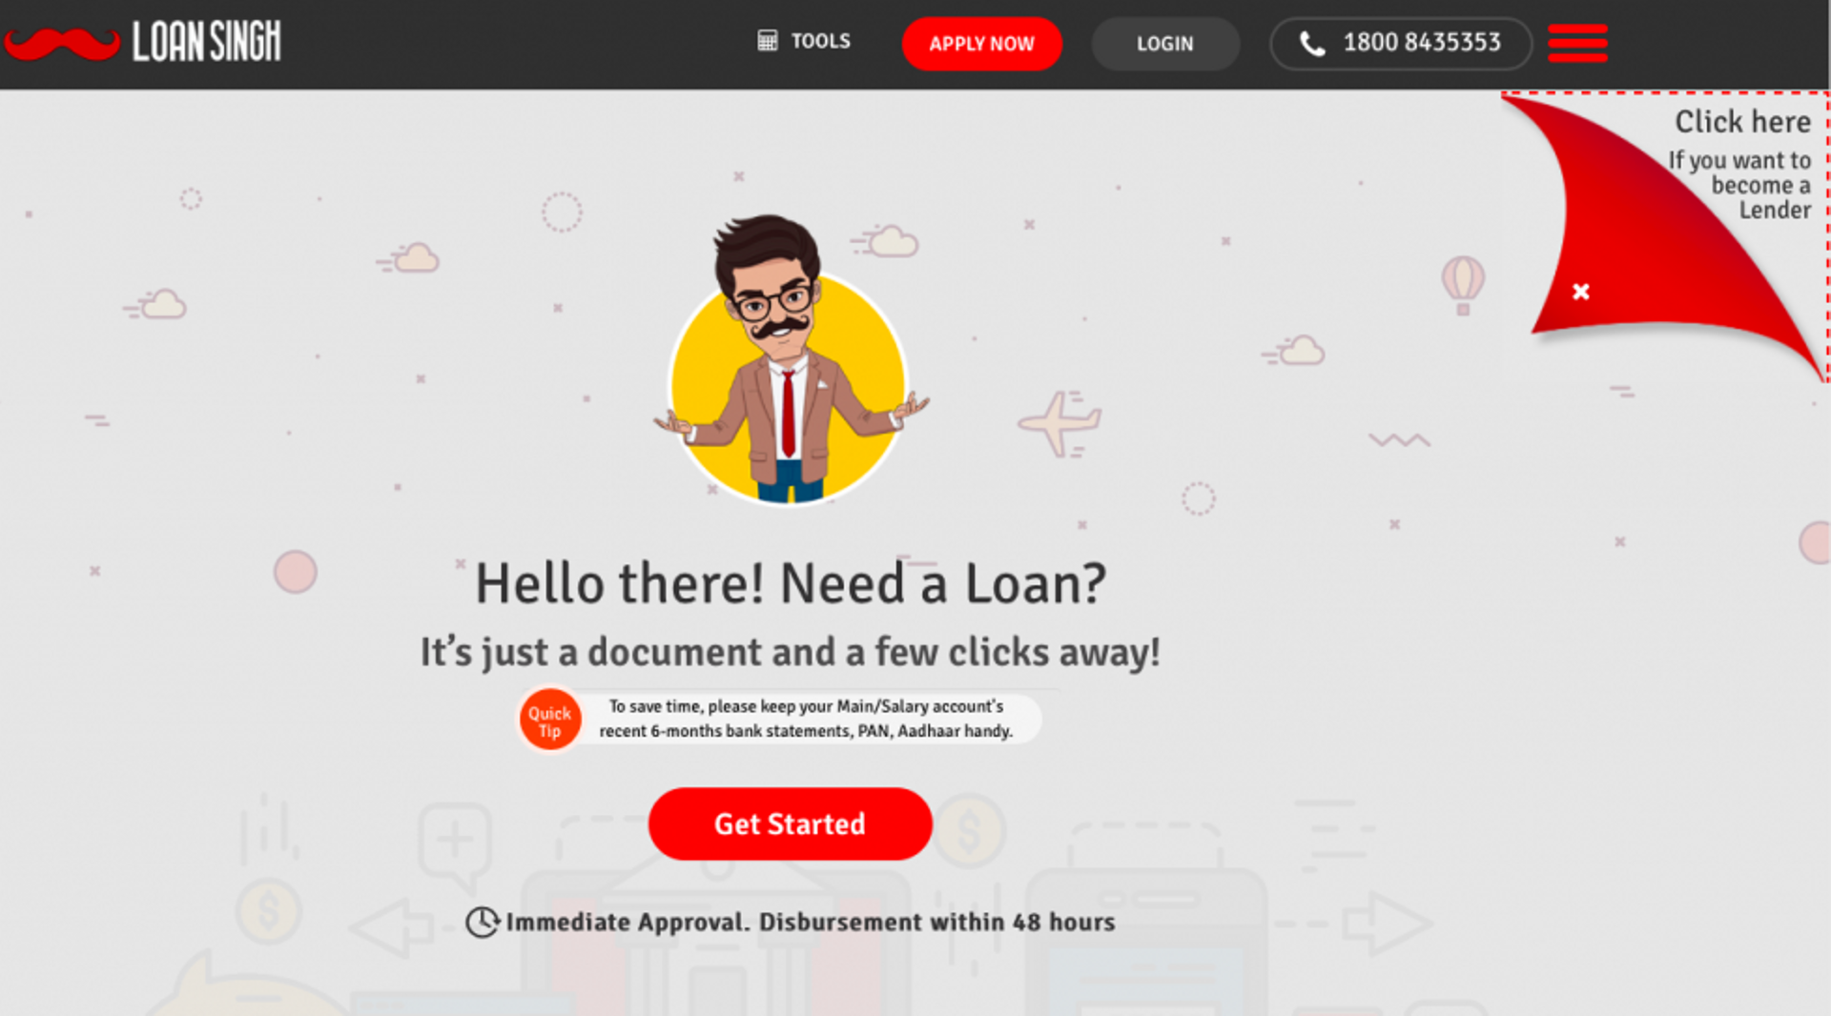Image resolution: width=1831 pixels, height=1016 pixels.
Task: Select the 'Hello there! Need a Loan?' heading
Action: tap(791, 582)
